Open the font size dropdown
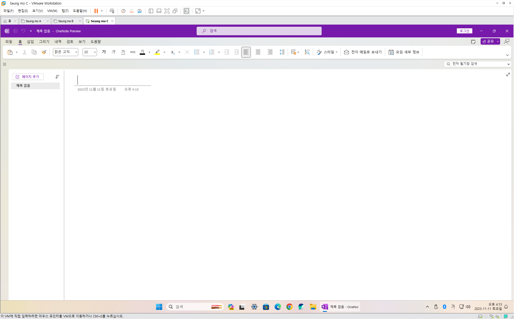Viewport: 514px width, 319px height. click(95, 52)
